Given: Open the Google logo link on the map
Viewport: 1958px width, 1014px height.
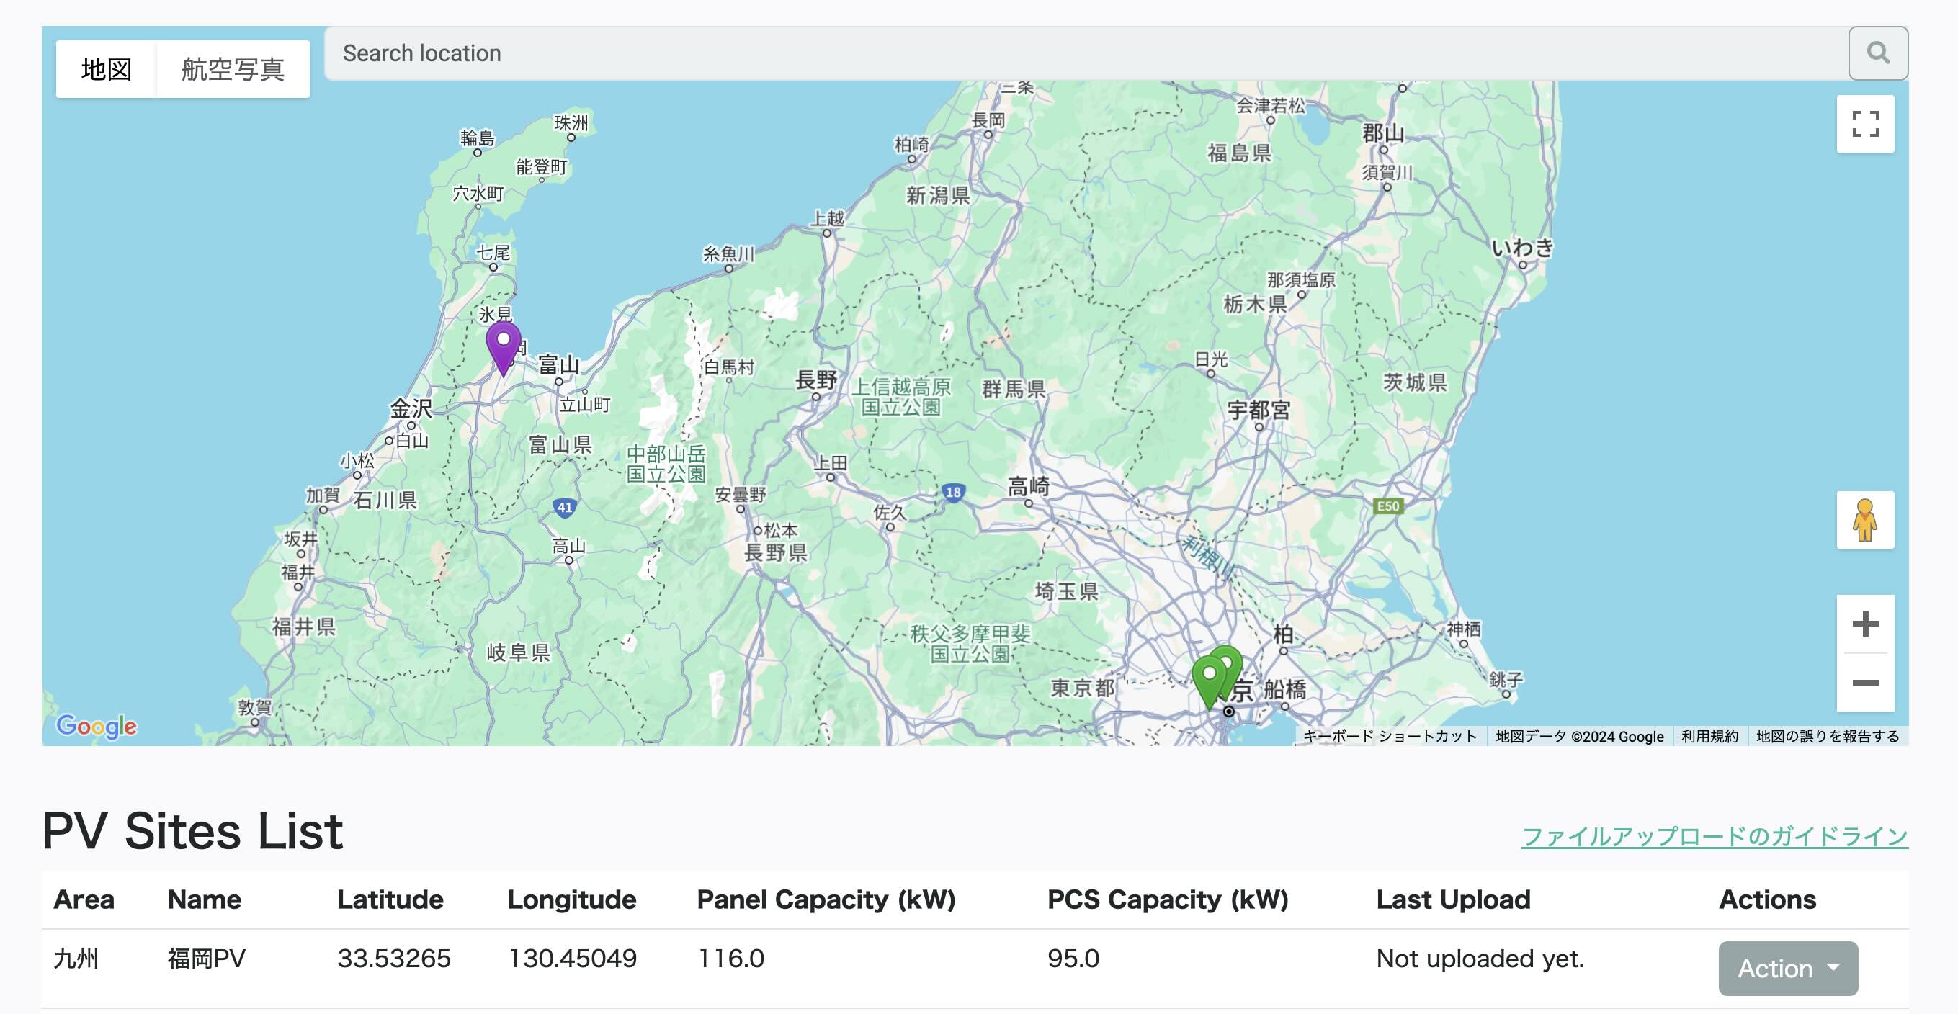Looking at the screenshot, I should tap(97, 726).
